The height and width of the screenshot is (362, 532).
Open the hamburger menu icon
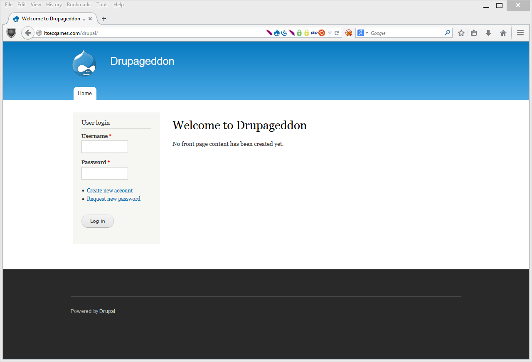coord(520,33)
